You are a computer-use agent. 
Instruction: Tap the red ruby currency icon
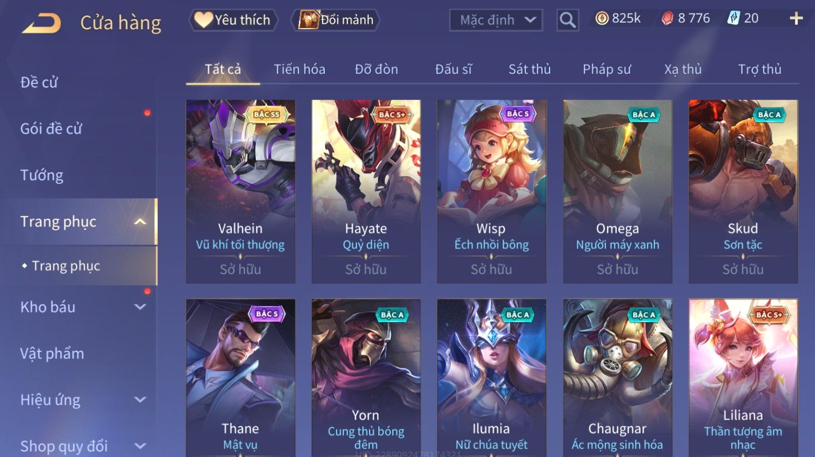667,19
